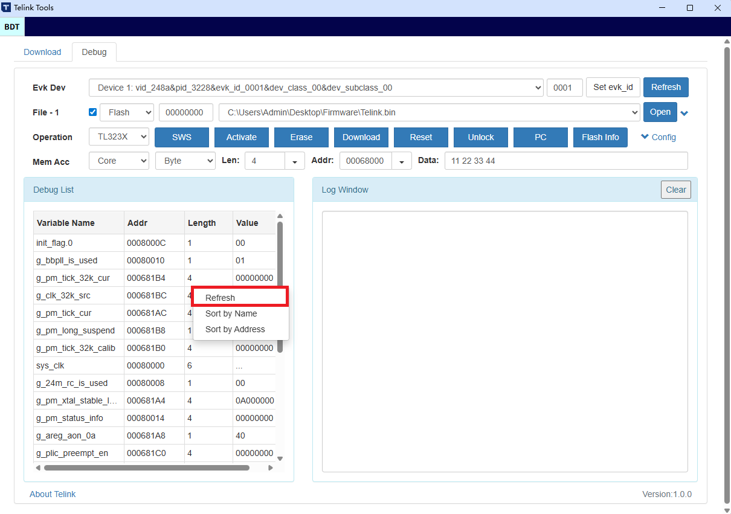The width and height of the screenshot is (731, 514).
Task: Click the Flash Info button
Action: coord(600,137)
